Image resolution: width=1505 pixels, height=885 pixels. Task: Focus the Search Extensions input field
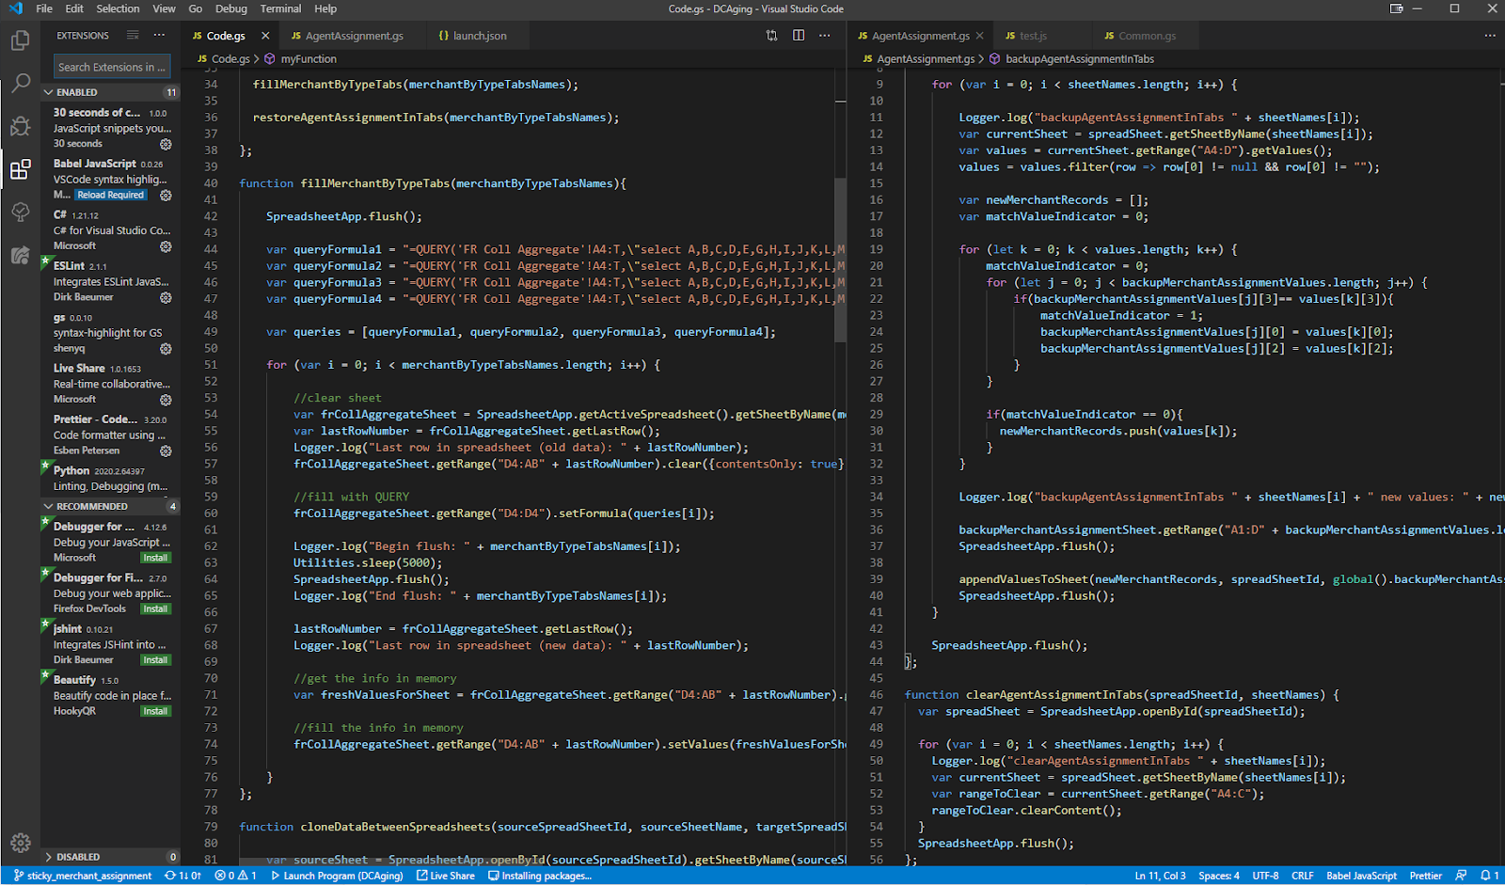tap(111, 67)
